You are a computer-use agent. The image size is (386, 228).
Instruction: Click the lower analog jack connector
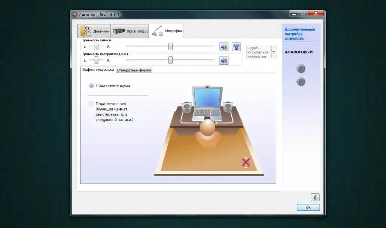pos(301,82)
